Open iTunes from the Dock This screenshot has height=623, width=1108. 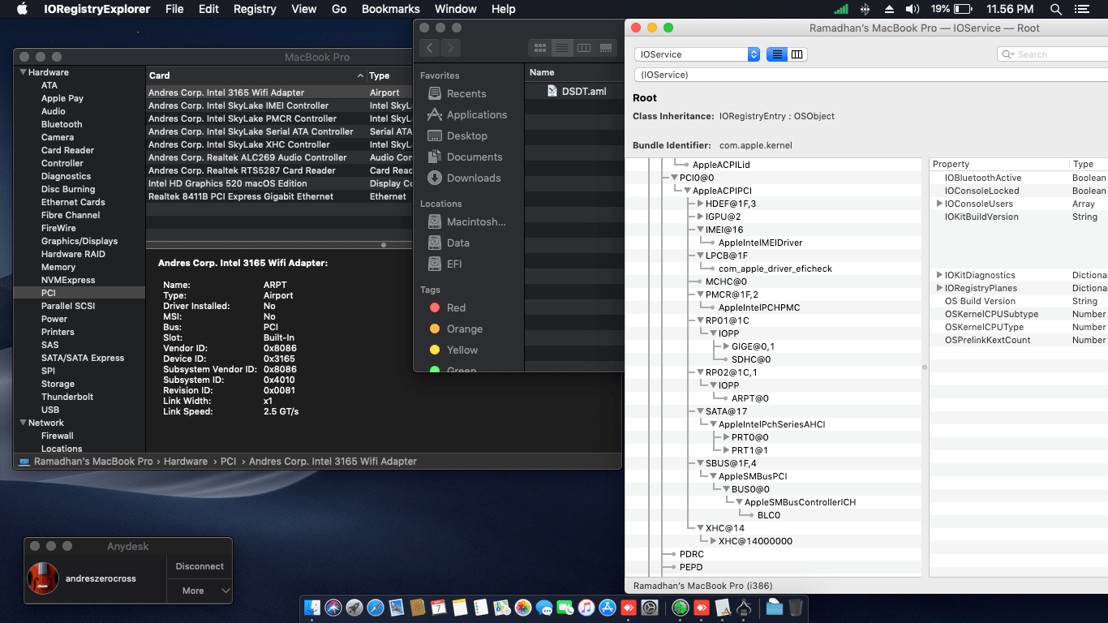586,607
